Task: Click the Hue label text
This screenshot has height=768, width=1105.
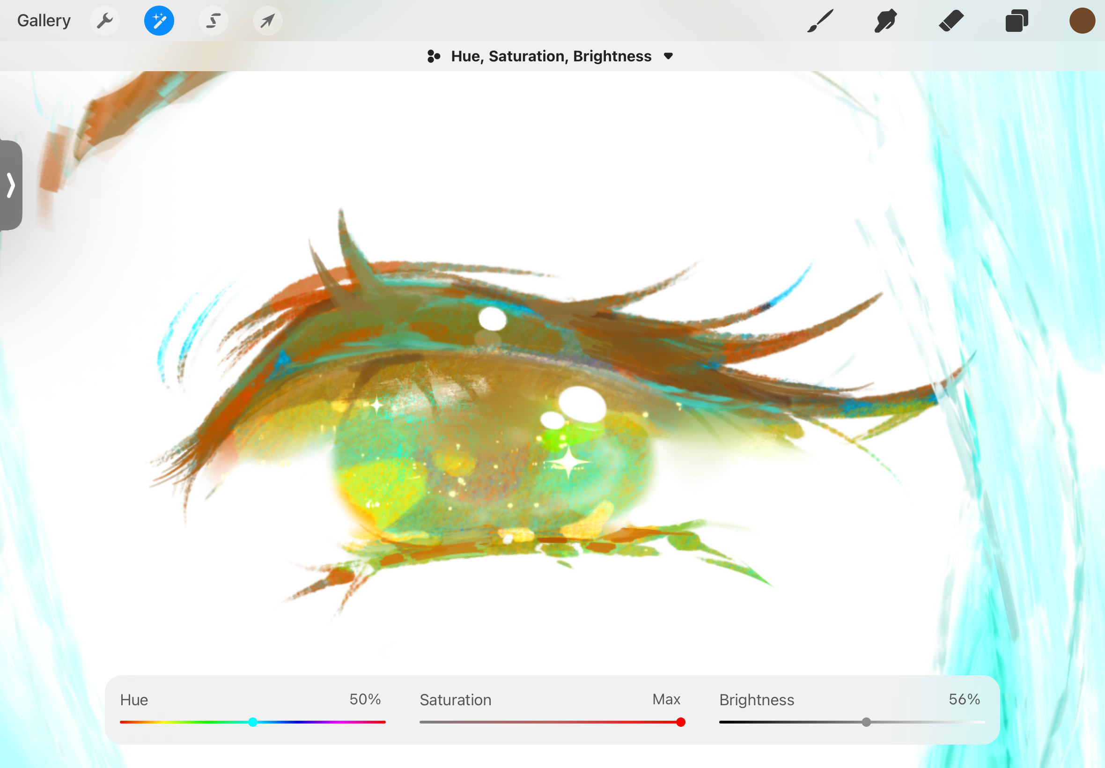Action: click(x=134, y=700)
